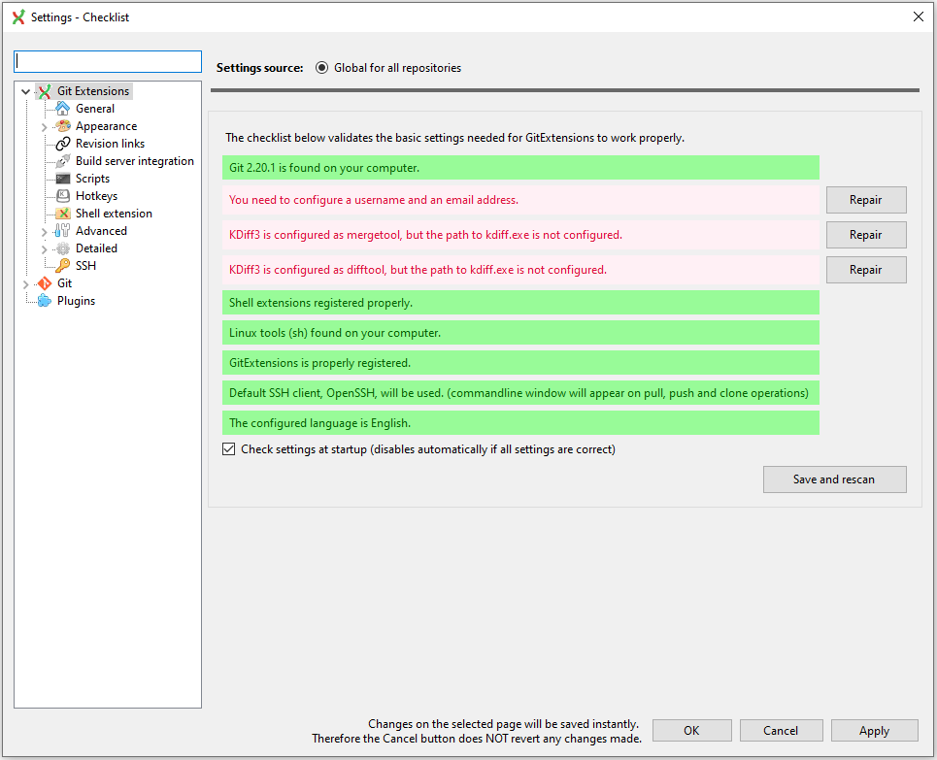Click the chain icon for Revision links
The width and height of the screenshot is (937, 760).
(x=63, y=144)
